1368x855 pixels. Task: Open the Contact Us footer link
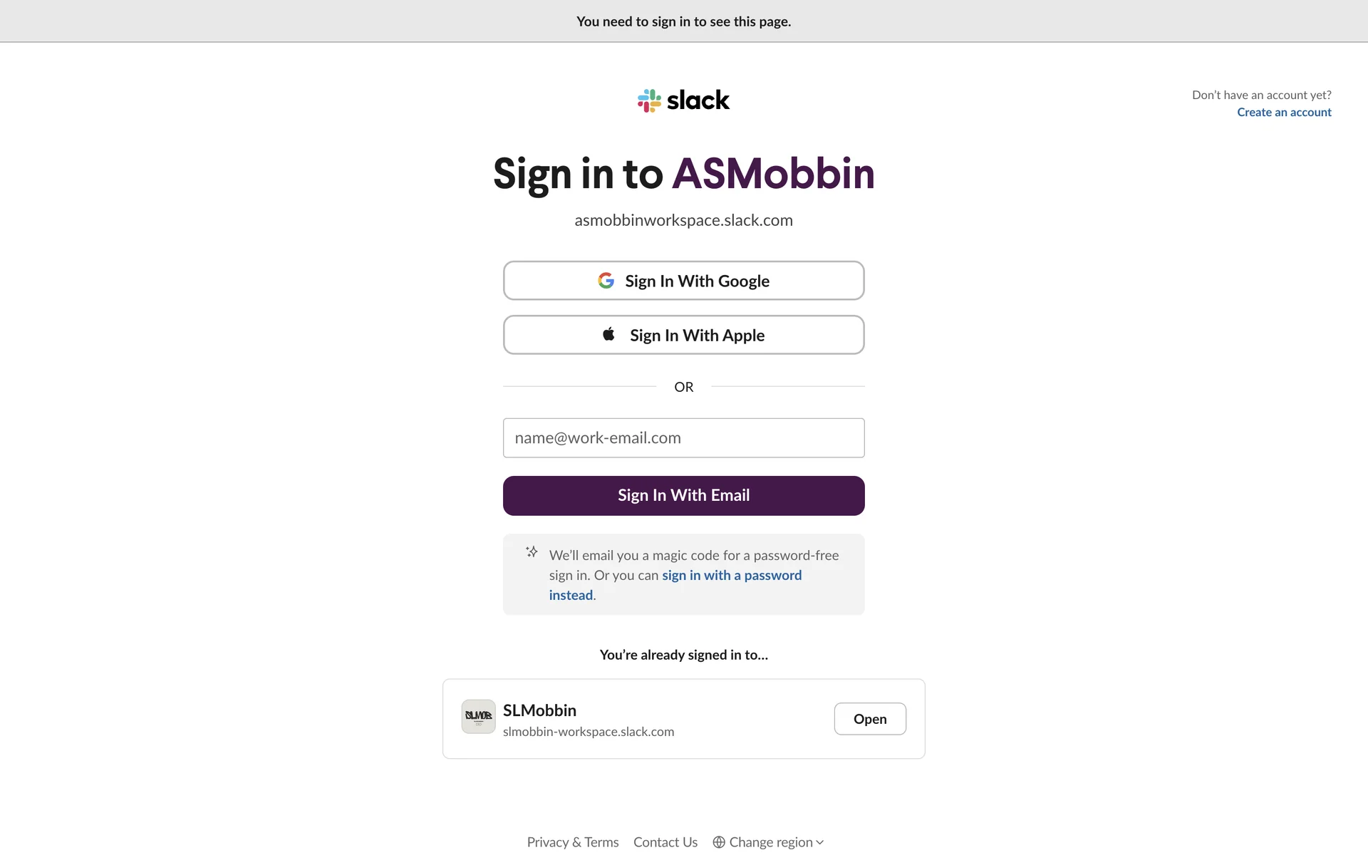(x=665, y=842)
